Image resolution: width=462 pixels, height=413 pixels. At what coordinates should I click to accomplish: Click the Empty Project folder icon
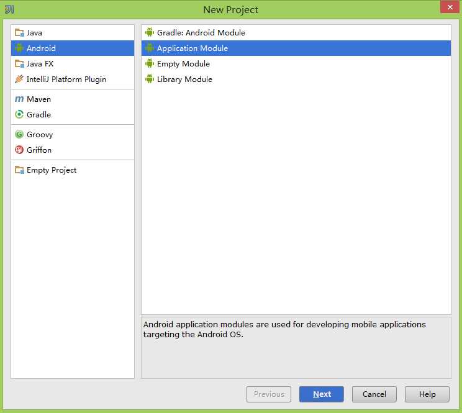[x=19, y=170]
